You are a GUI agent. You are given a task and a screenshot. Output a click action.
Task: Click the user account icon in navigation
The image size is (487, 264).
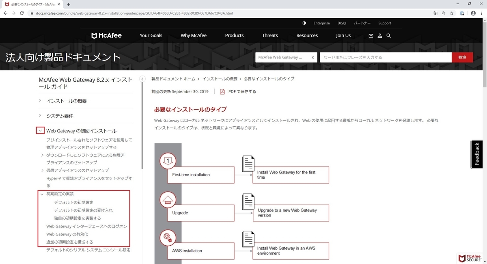tap(380, 36)
